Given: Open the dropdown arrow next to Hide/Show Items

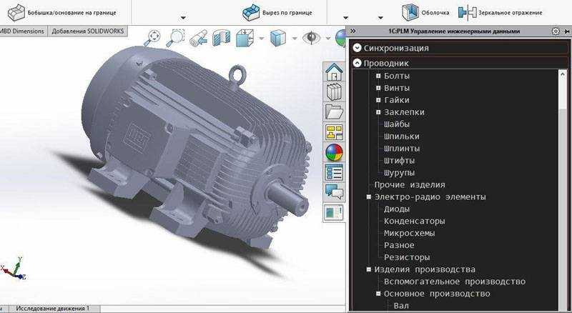Looking at the screenshot, I should [327, 39].
